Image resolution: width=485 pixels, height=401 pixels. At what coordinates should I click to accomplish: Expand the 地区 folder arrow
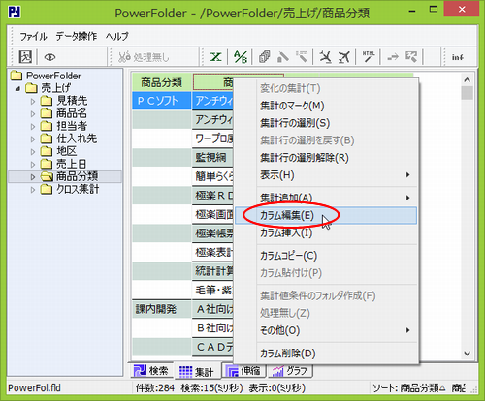[x=33, y=151]
